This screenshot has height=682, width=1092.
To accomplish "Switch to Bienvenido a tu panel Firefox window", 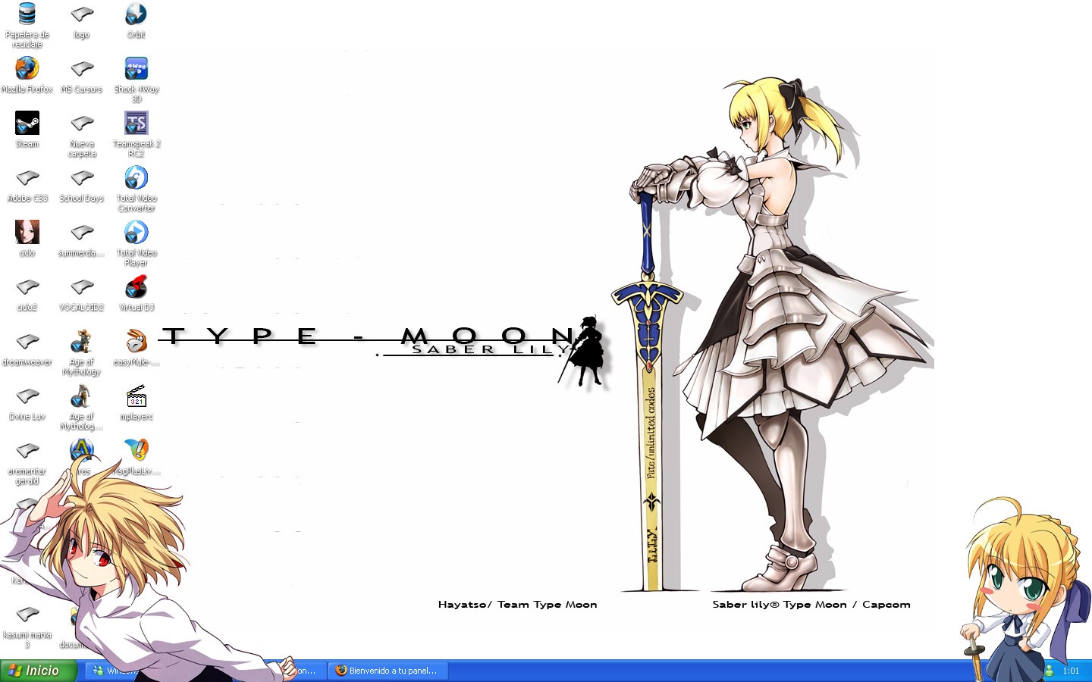I will coord(388,671).
